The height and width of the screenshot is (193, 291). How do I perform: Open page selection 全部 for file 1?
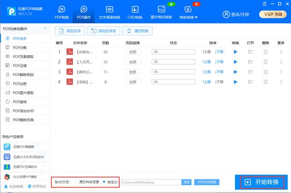coord(132,52)
